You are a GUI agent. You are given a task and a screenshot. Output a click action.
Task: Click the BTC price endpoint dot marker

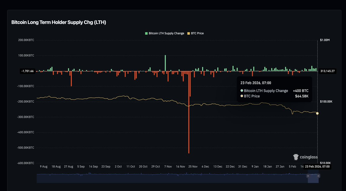click(317, 113)
